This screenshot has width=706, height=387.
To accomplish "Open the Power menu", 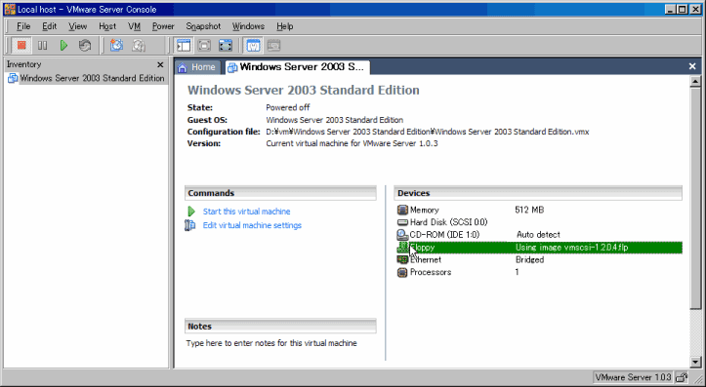I will (x=163, y=26).
